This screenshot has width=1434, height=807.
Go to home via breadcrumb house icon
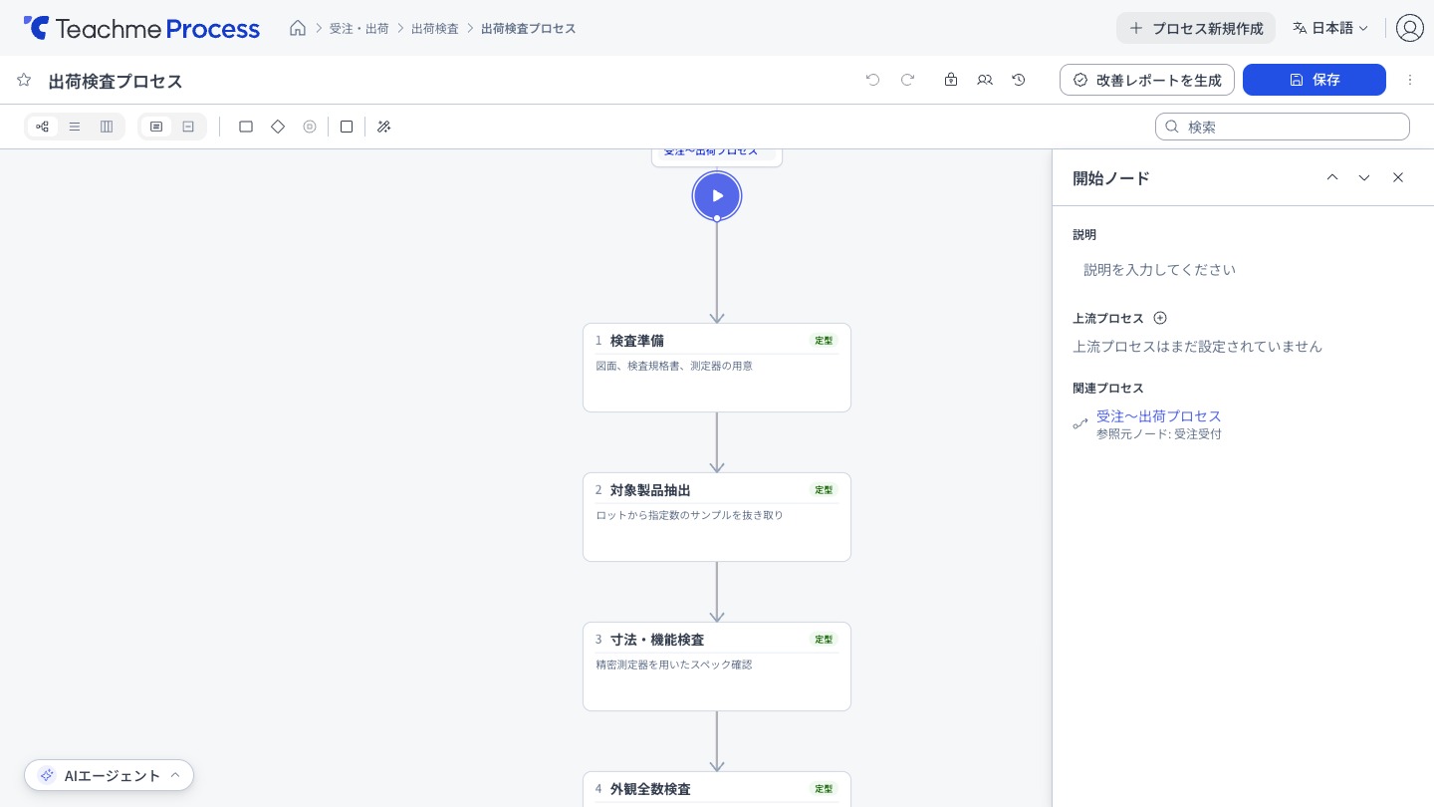298,28
